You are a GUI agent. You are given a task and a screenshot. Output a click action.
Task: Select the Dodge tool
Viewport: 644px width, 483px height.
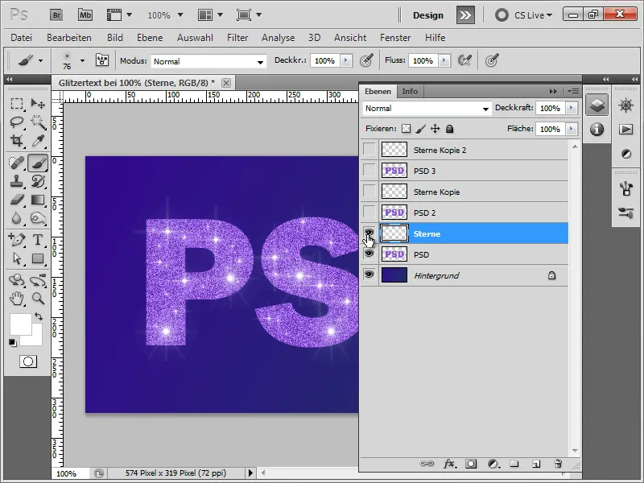(38, 218)
